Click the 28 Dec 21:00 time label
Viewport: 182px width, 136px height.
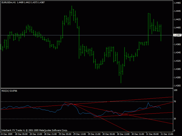coord(50,134)
